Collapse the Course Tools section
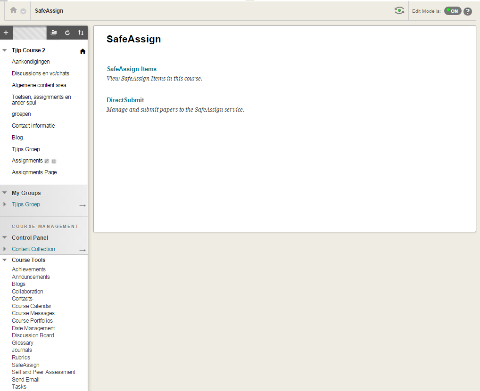This screenshot has height=391, width=480. [x=5, y=260]
